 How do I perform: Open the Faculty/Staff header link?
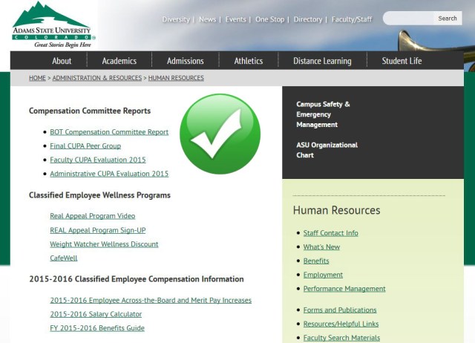353,19
